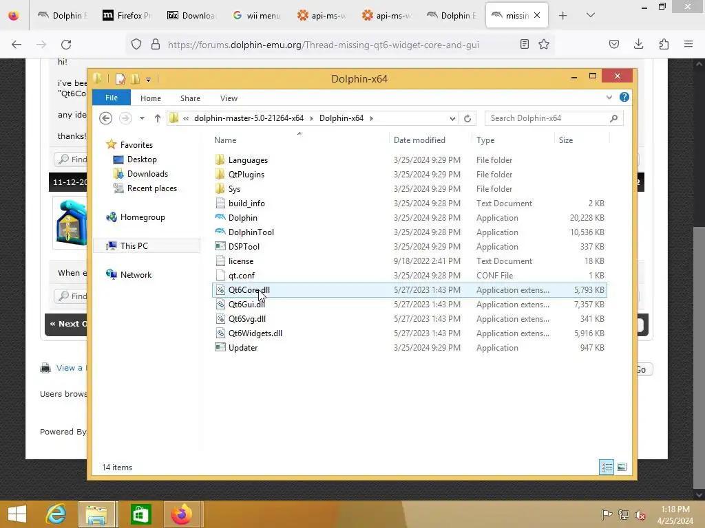The width and height of the screenshot is (705, 528).
Task: Customize quick access toolbar dropdown
Action: [x=149, y=80]
